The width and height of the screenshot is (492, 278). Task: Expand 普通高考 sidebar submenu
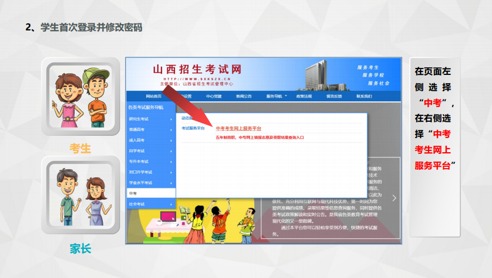[151, 129]
